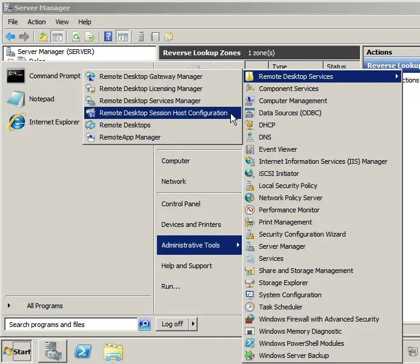The height and width of the screenshot is (364, 420).
Task: Open Windows PowerShell from the taskbar
Action: (x=83, y=351)
